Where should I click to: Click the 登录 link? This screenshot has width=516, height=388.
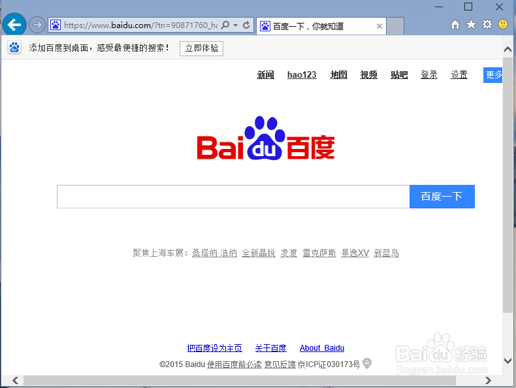(x=429, y=74)
